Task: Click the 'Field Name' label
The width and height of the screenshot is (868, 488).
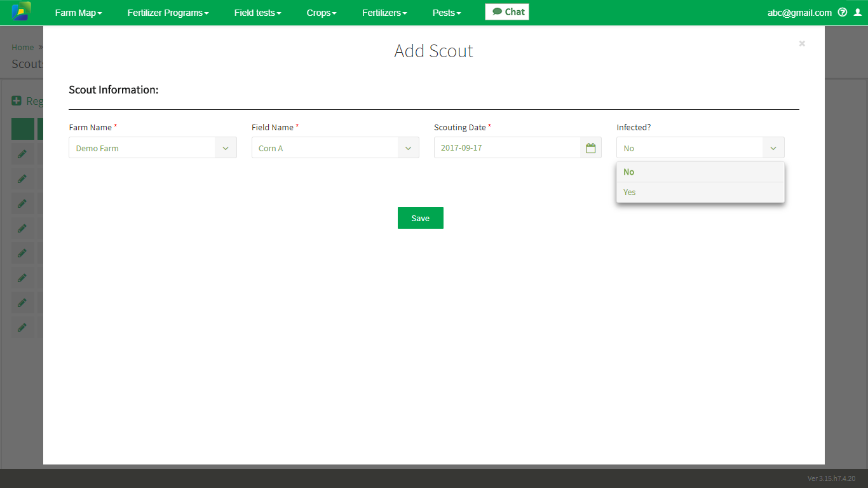Action: pos(273,128)
